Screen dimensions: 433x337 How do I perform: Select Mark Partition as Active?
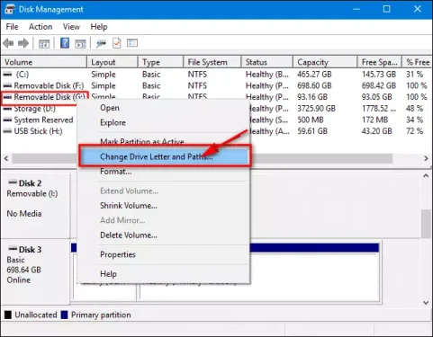click(x=142, y=142)
